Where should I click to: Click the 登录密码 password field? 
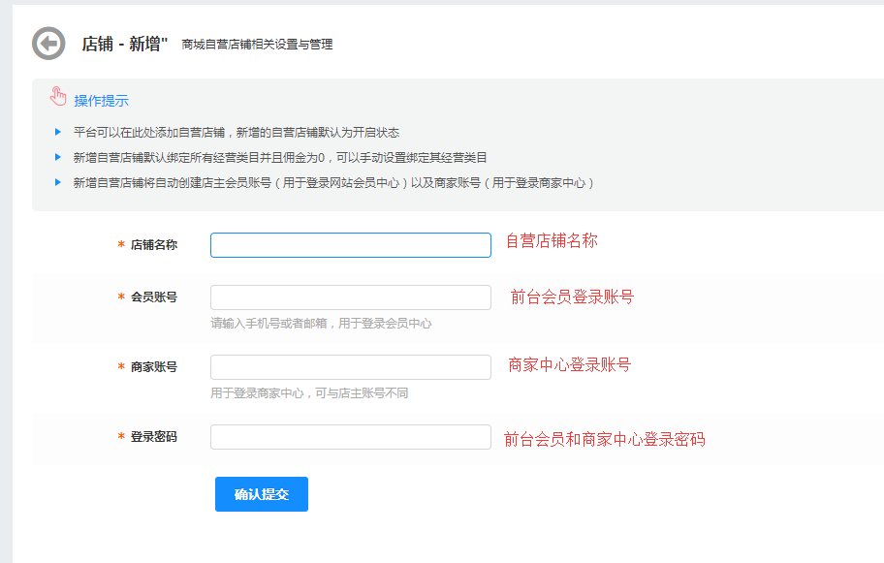click(x=350, y=437)
